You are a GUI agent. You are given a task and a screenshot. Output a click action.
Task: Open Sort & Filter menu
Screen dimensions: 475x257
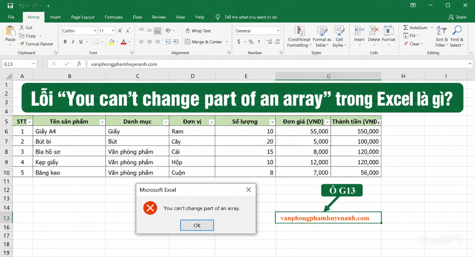pyautogui.click(x=441, y=36)
